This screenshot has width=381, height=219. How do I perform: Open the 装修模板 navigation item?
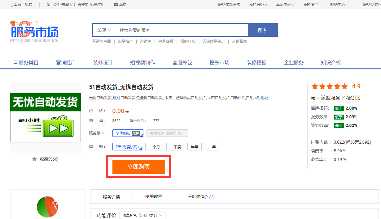click(x=256, y=62)
